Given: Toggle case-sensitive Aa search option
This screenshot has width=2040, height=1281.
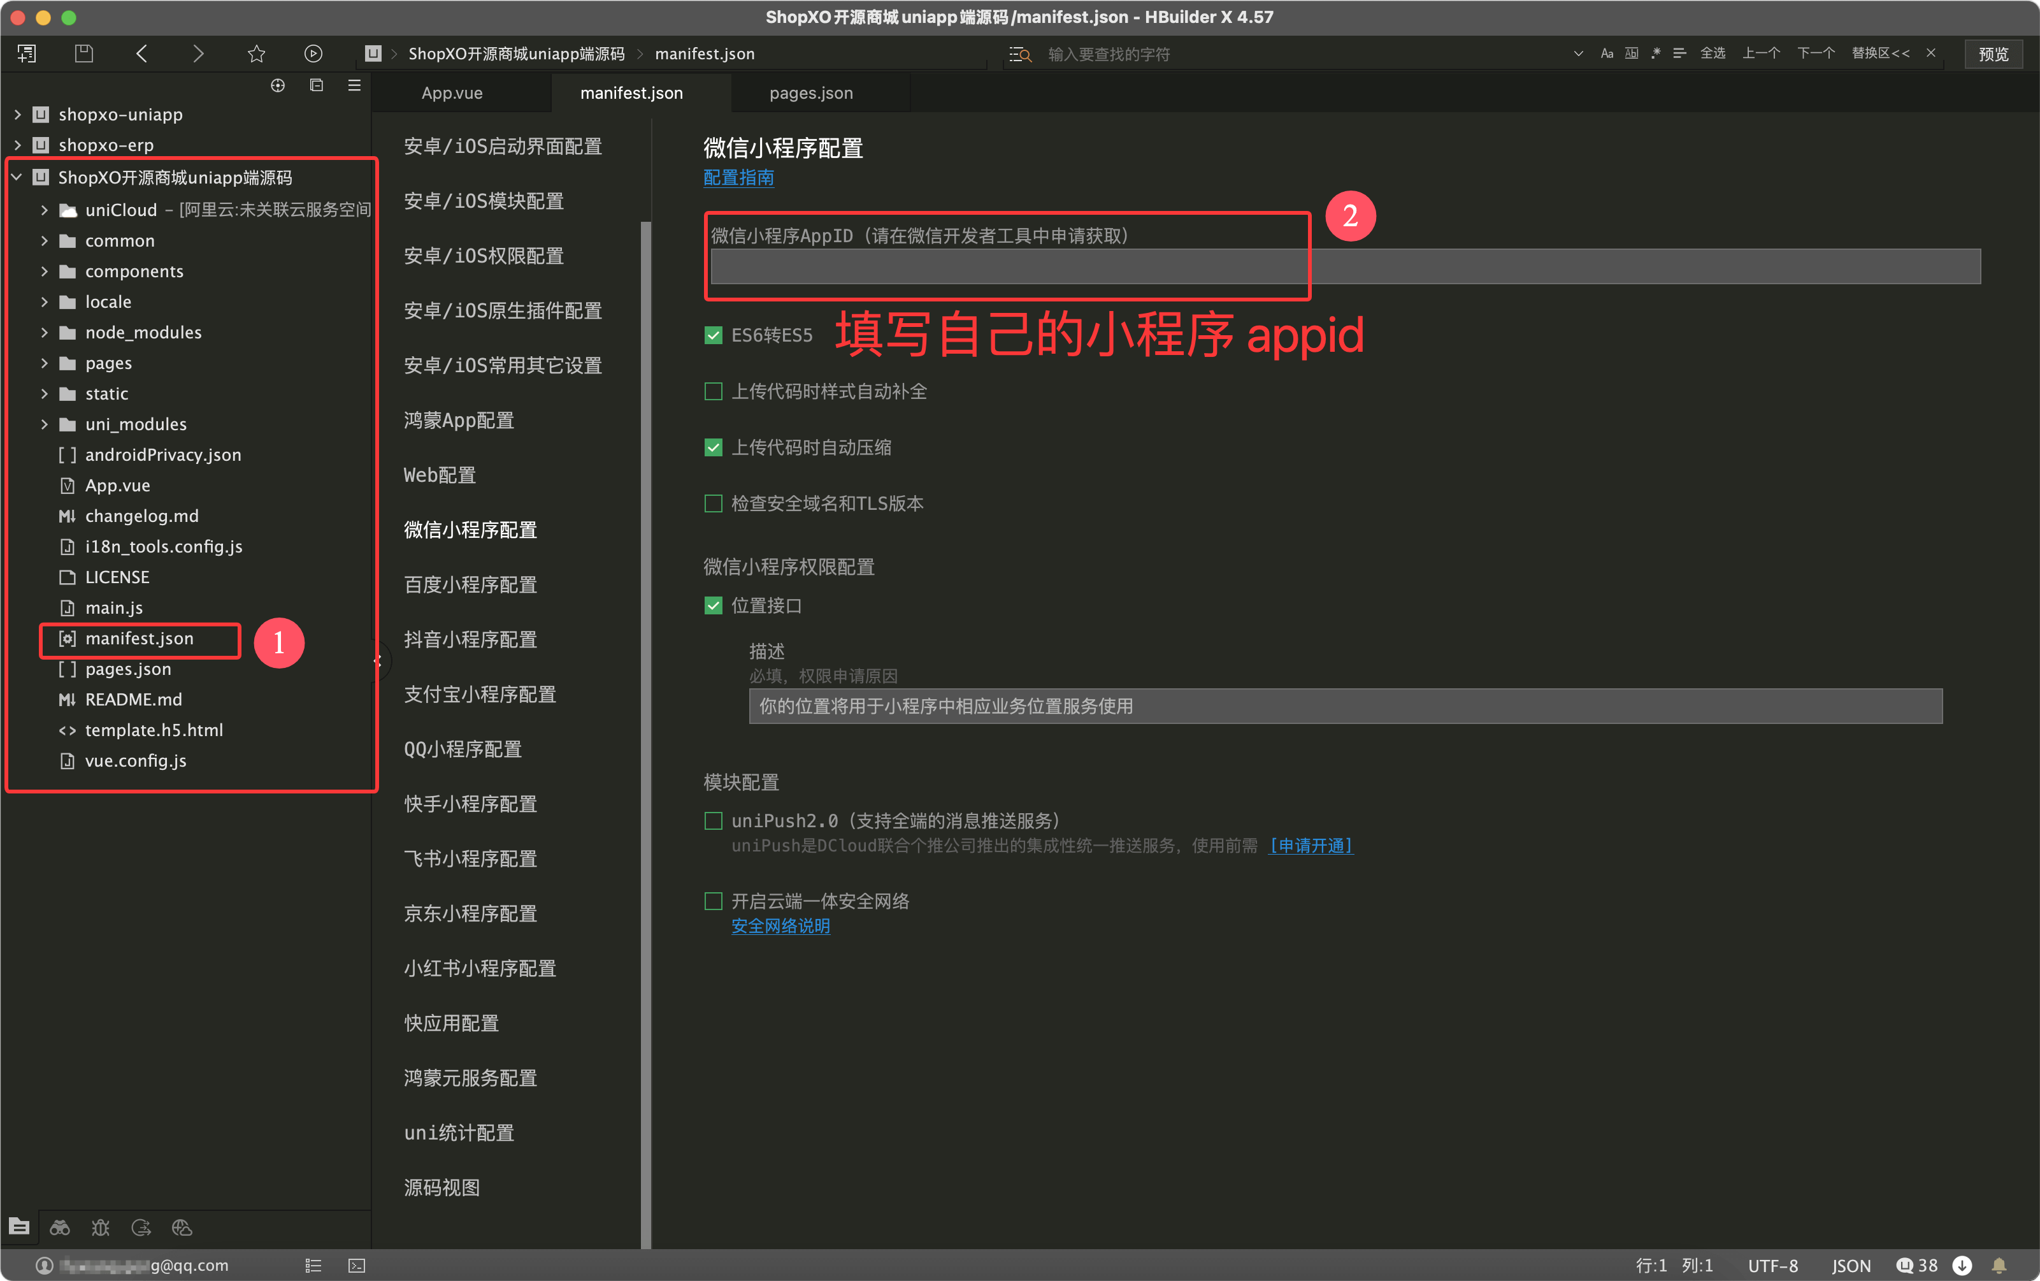Looking at the screenshot, I should click(x=1606, y=54).
